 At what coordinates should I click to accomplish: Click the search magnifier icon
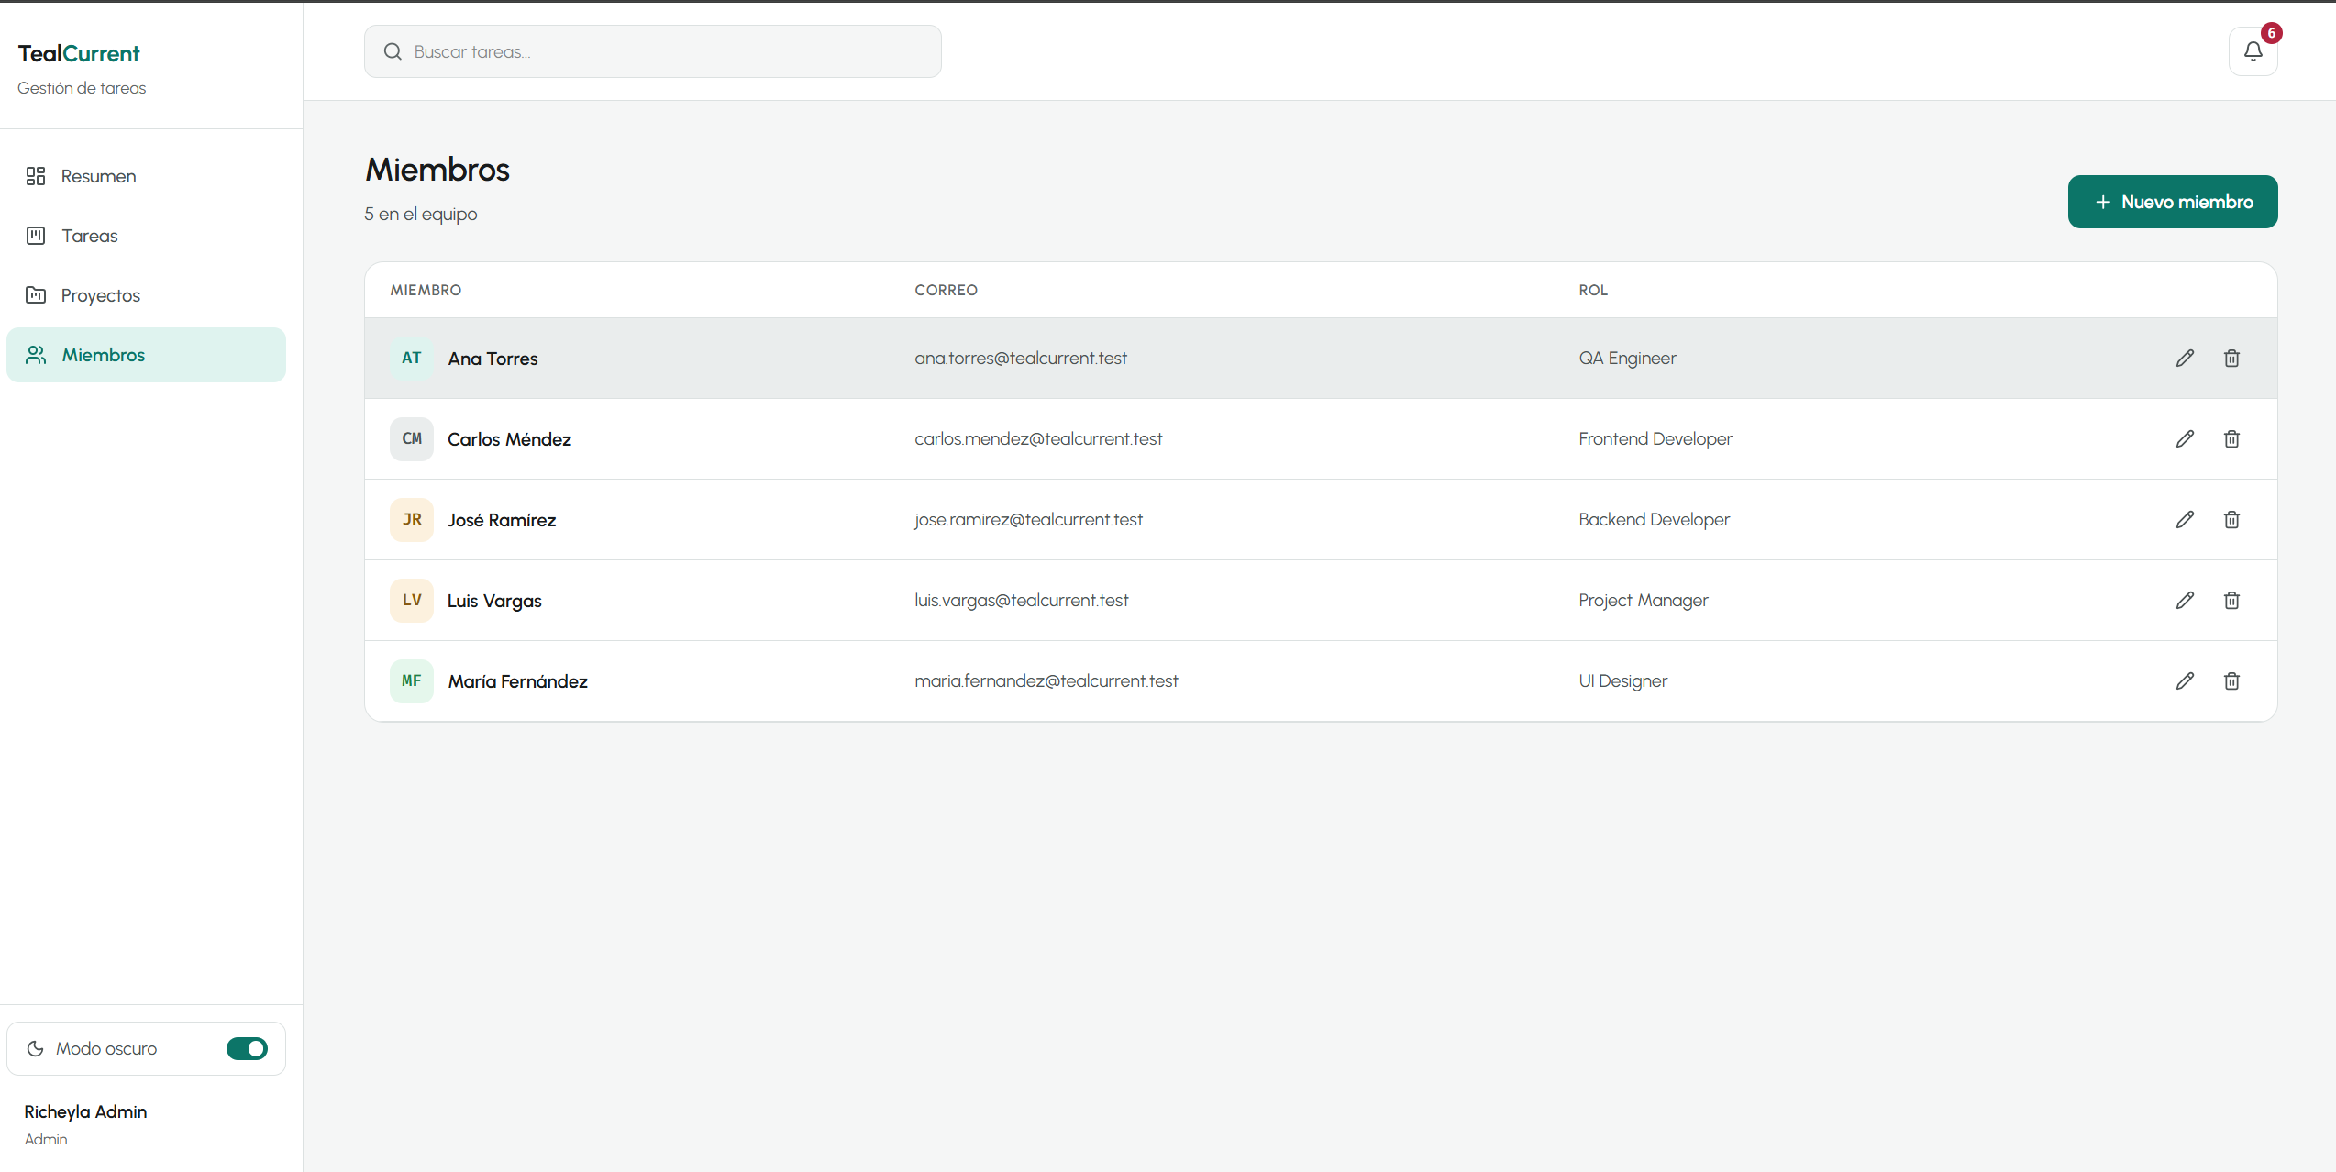tap(393, 51)
